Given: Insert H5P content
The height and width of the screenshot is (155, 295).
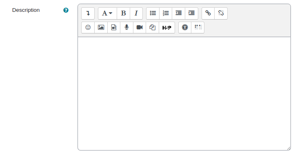Looking at the screenshot, I should (167, 27).
